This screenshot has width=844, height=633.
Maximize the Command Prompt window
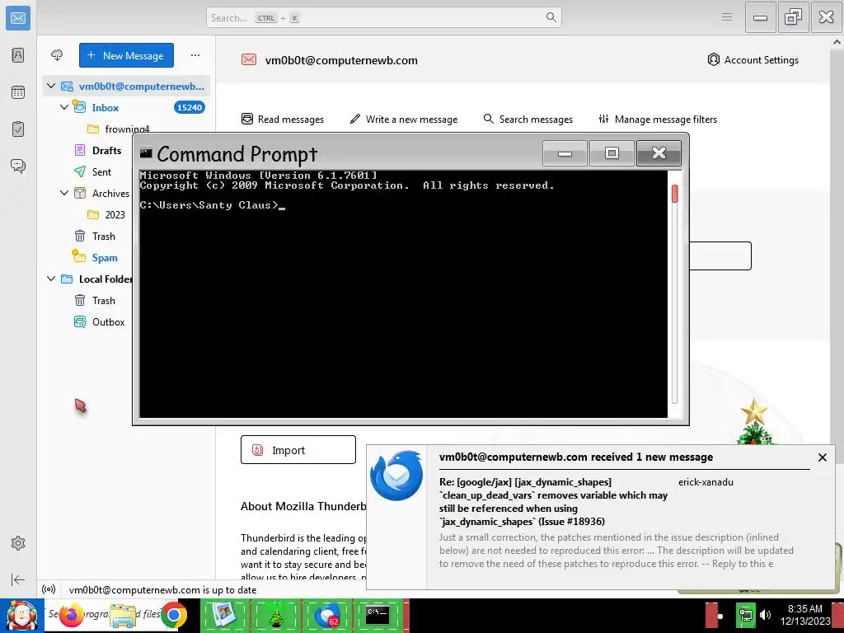point(612,153)
